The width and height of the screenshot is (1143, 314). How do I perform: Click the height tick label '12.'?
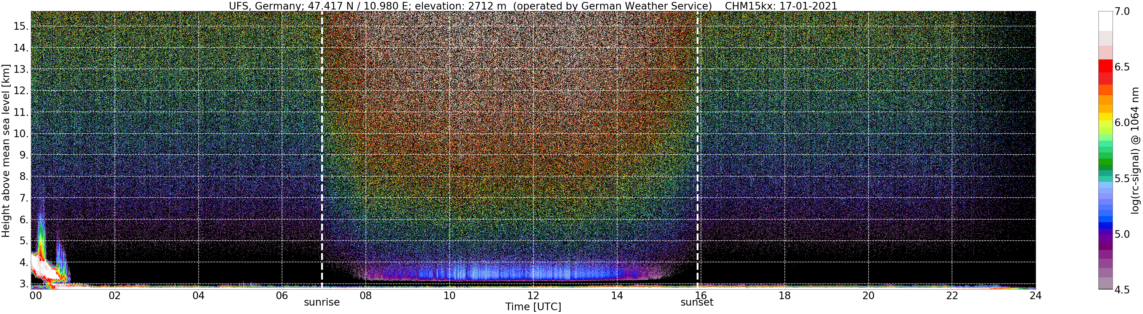21,91
